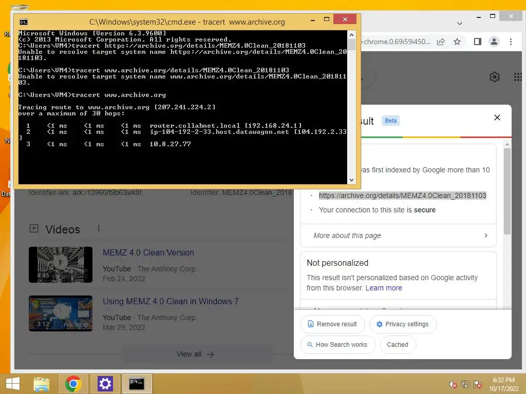
Task: Open the Cached version button
Action: click(x=398, y=345)
